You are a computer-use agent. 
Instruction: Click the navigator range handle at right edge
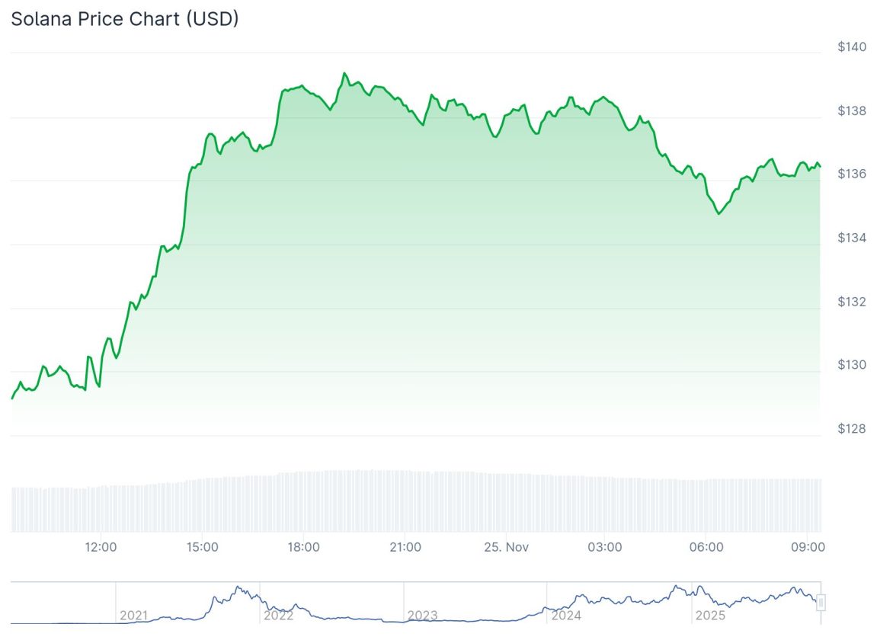coord(821,603)
